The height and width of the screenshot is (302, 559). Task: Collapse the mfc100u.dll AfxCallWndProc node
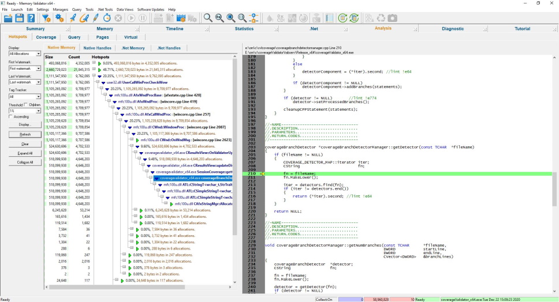click(117, 114)
